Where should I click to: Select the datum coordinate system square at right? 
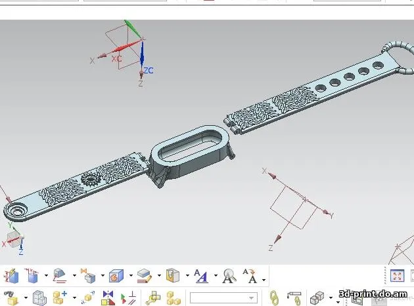(x=294, y=207)
